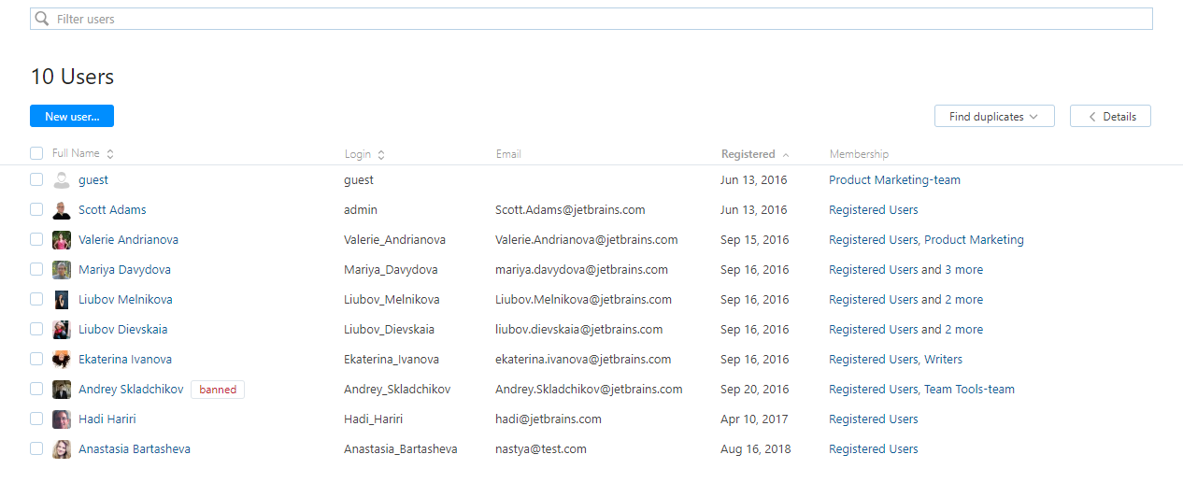The height and width of the screenshot is (483, 1183).
Task: Click the Email column header
Action: tap(508, 154)
